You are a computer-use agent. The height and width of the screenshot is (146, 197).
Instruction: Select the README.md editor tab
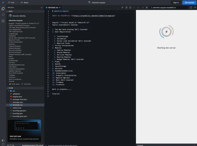click(54, 7)
